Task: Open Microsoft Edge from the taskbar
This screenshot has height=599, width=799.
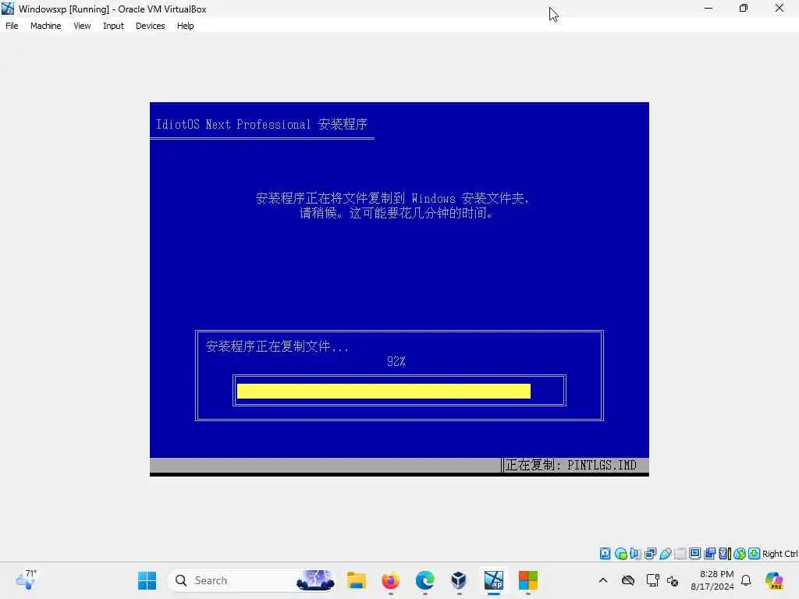Action: 425,580
